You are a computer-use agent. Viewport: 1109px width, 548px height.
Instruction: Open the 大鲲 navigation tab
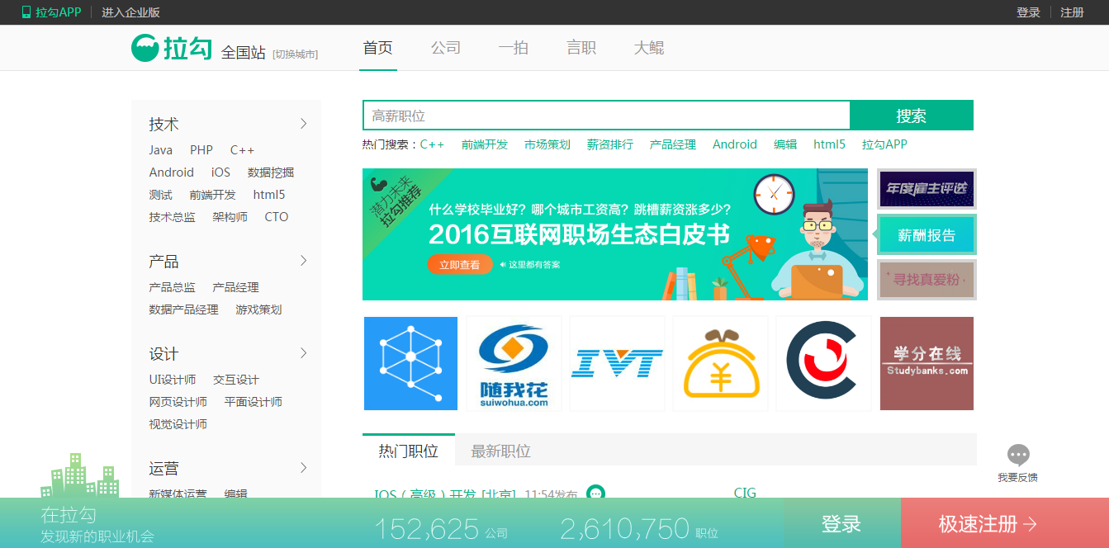click(649, 48)
